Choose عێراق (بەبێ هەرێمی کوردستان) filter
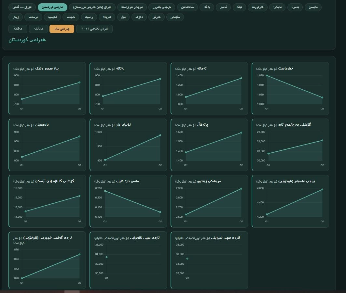 tap(92, 7)
